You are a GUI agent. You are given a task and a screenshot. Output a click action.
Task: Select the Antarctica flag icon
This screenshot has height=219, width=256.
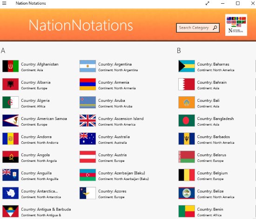[10, 193]
